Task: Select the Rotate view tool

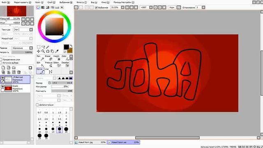Action: [x=48, y=51]
